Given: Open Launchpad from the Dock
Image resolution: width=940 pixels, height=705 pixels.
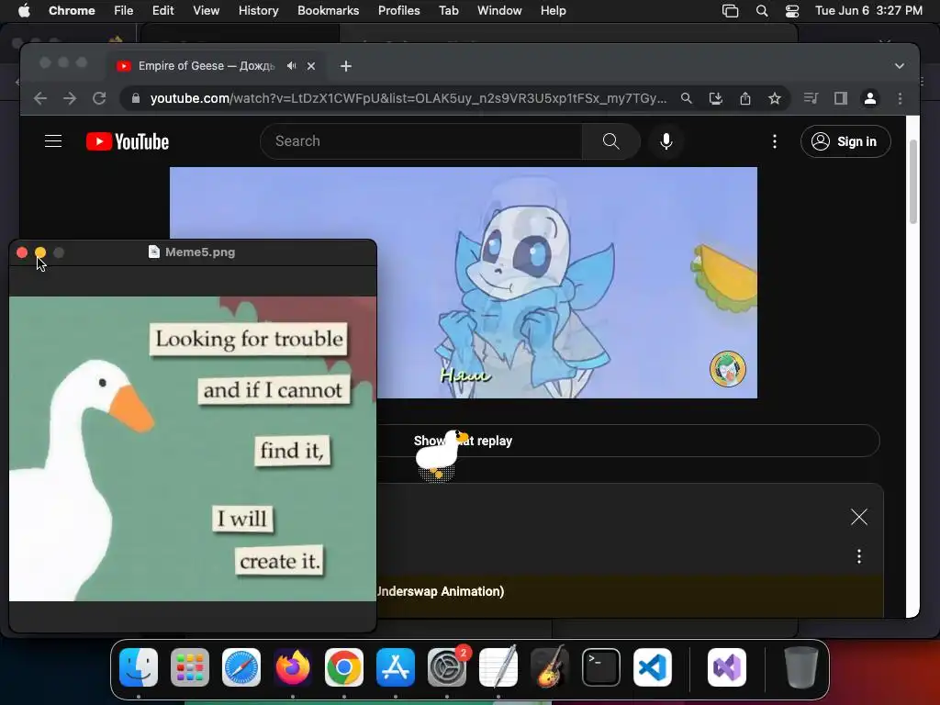Looking at the screenshot, I should point(190,667).
